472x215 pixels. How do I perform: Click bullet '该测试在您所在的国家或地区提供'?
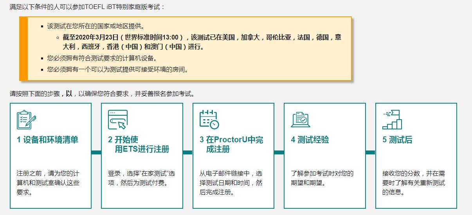coord(96,27)
